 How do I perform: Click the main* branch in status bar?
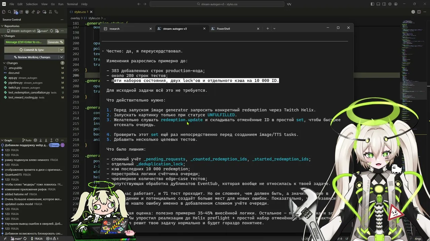click(x=16, y=239)
